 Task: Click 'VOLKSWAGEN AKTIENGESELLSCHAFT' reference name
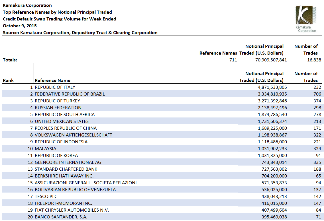73,135
